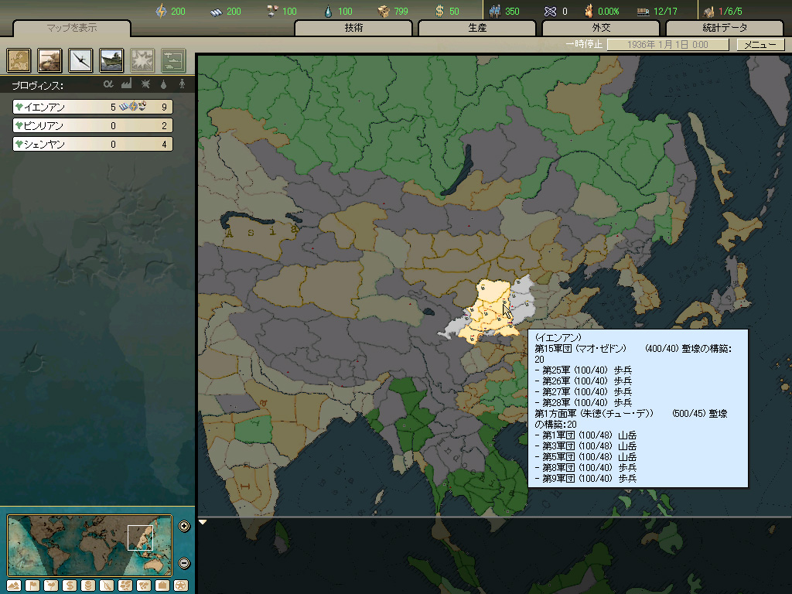The height and width of the screenshot is (594, 792).
Task: Open the air units airplane icon
Action: [x=80, y=60]
